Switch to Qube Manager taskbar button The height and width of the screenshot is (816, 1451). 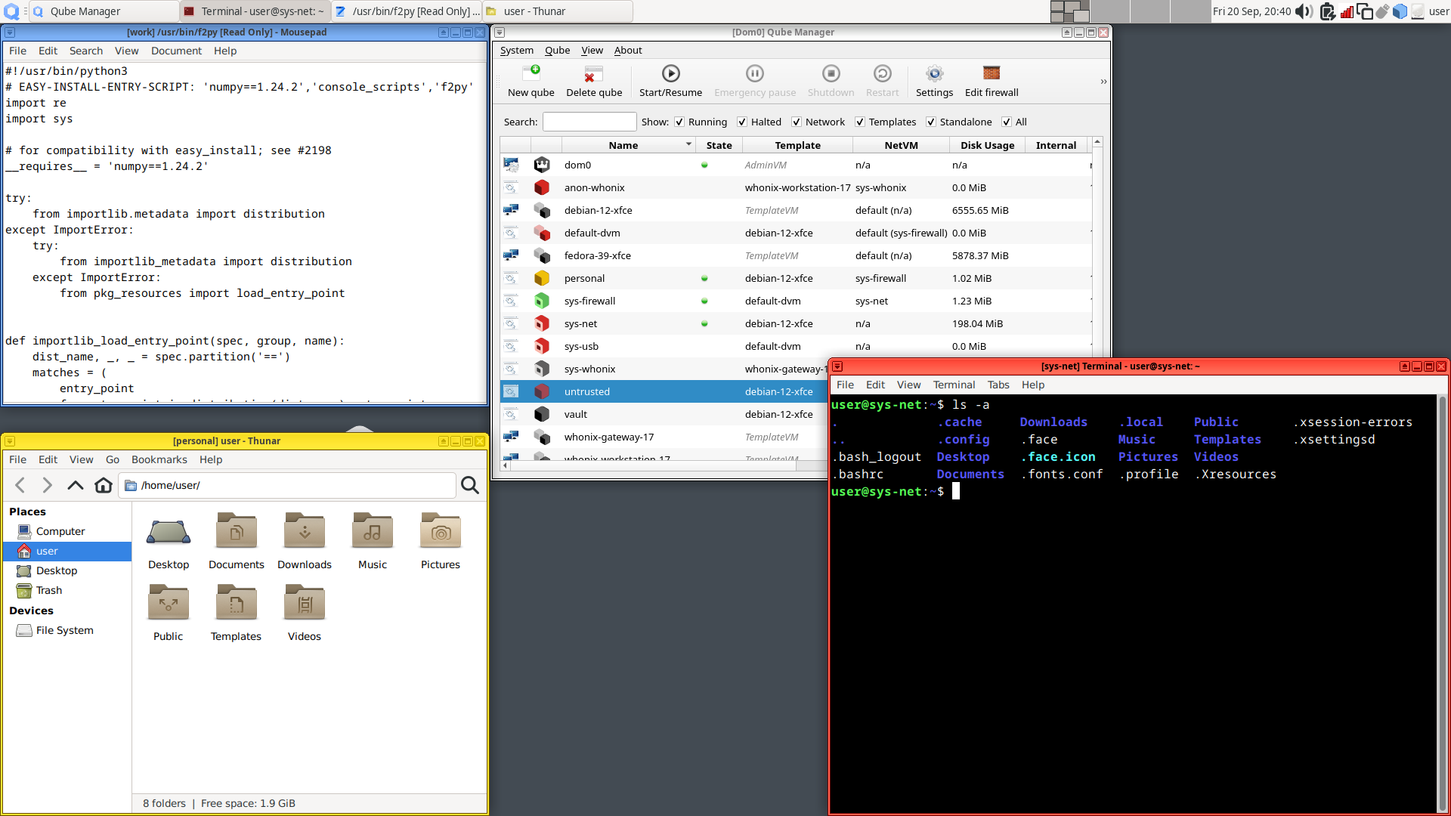(102, 11)
